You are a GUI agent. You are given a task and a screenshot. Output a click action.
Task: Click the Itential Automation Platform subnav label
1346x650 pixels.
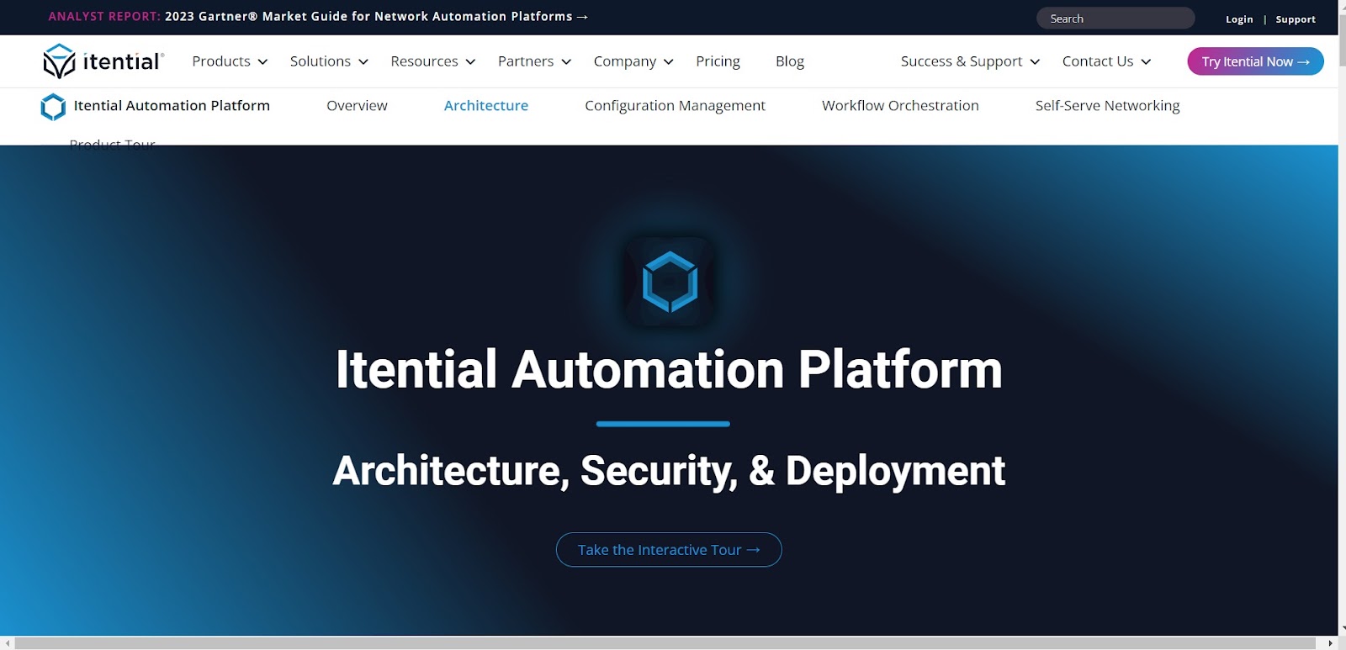[172, 106]
